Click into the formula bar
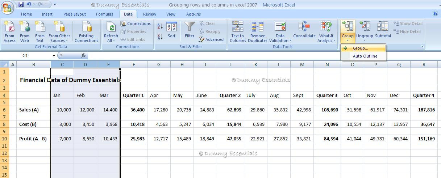 264,56
